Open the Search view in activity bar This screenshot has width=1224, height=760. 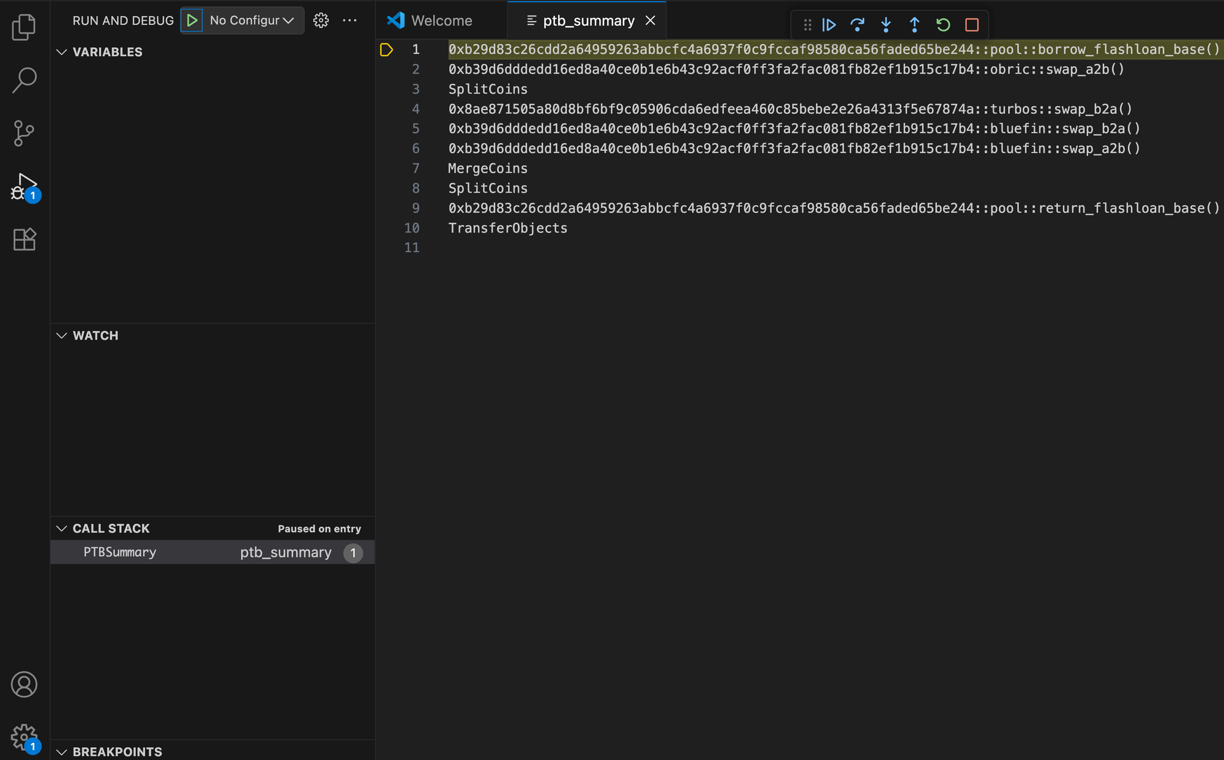click(24, 80)
